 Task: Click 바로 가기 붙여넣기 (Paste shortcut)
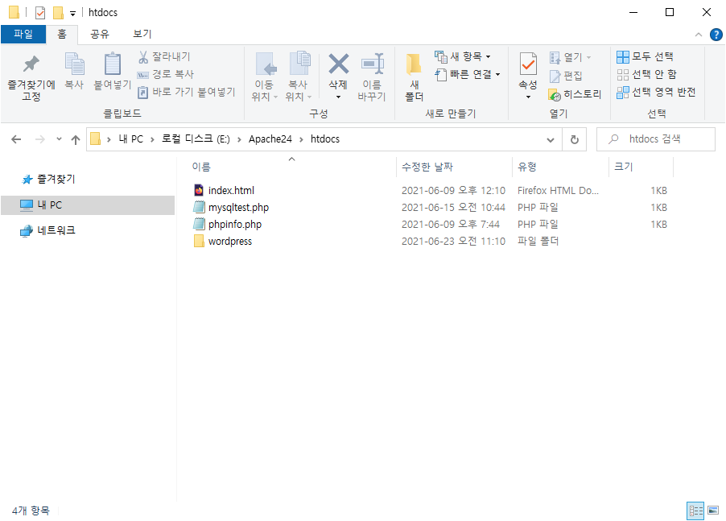point(187,92)
